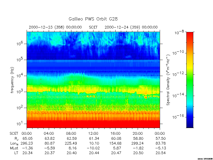
Task: Click the colorbar tick label 10^-16
Action: [178, 117]
